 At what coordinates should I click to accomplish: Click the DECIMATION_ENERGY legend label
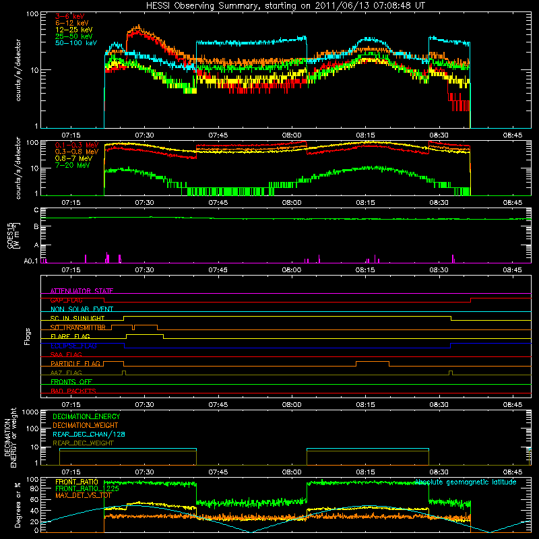point(86,416)
